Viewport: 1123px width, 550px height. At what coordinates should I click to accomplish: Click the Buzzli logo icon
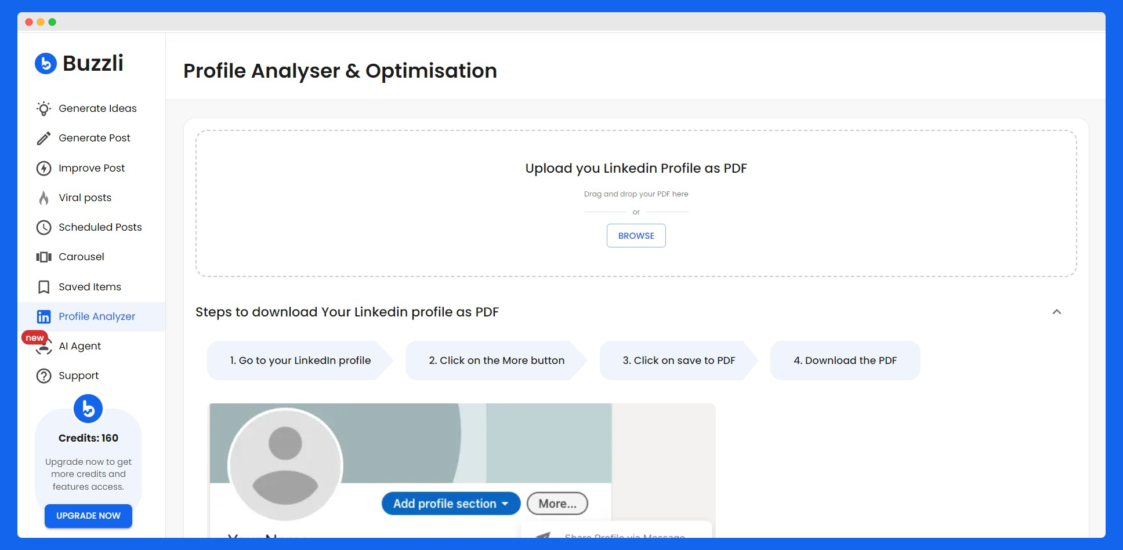(x=46, y=63)
